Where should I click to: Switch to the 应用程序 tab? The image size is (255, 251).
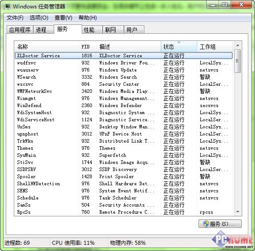coord(20,30)
